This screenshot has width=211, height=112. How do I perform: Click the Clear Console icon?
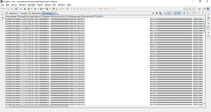[165, 13]
